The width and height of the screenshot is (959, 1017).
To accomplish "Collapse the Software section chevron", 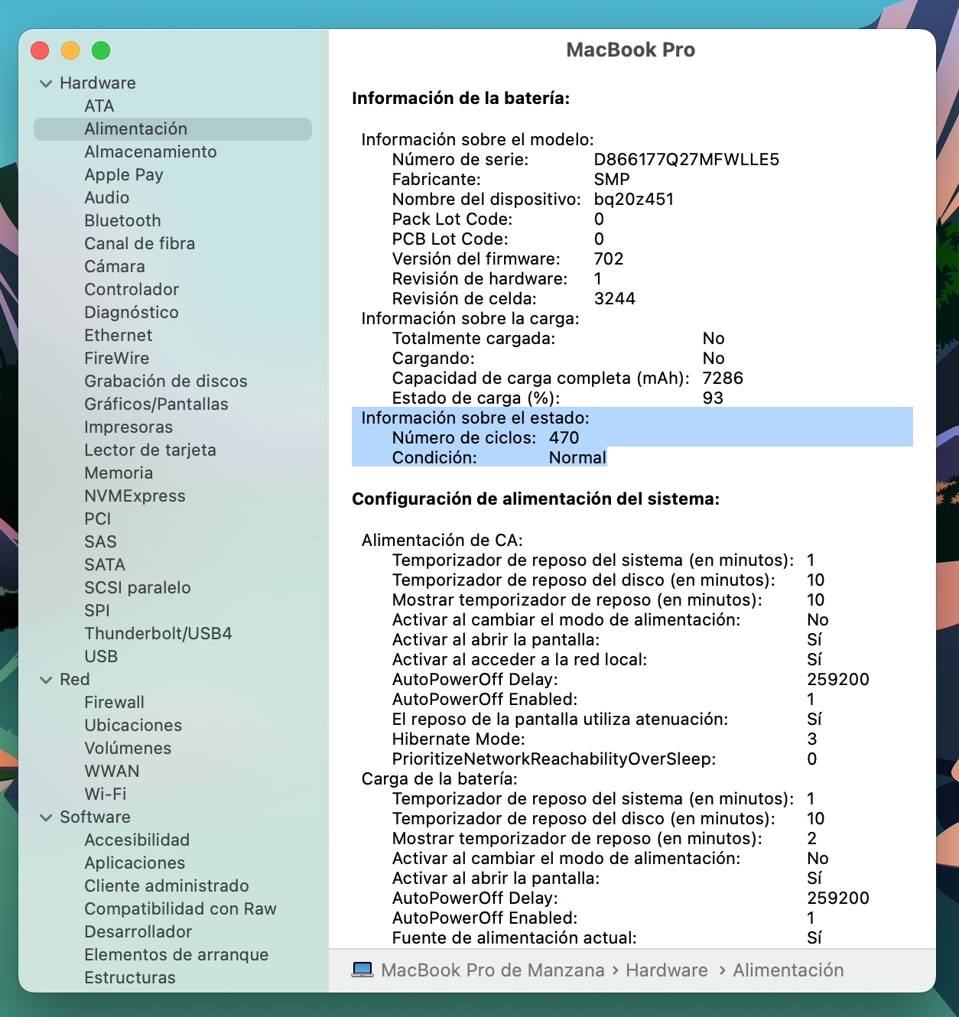I will 46,817.
